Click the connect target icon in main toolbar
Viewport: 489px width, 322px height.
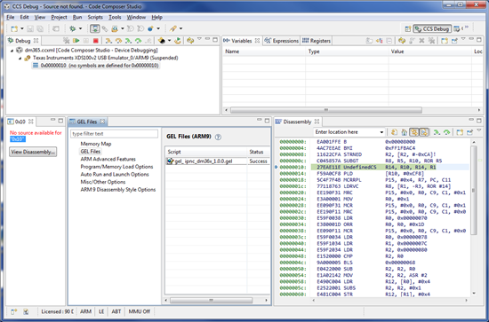105,28
